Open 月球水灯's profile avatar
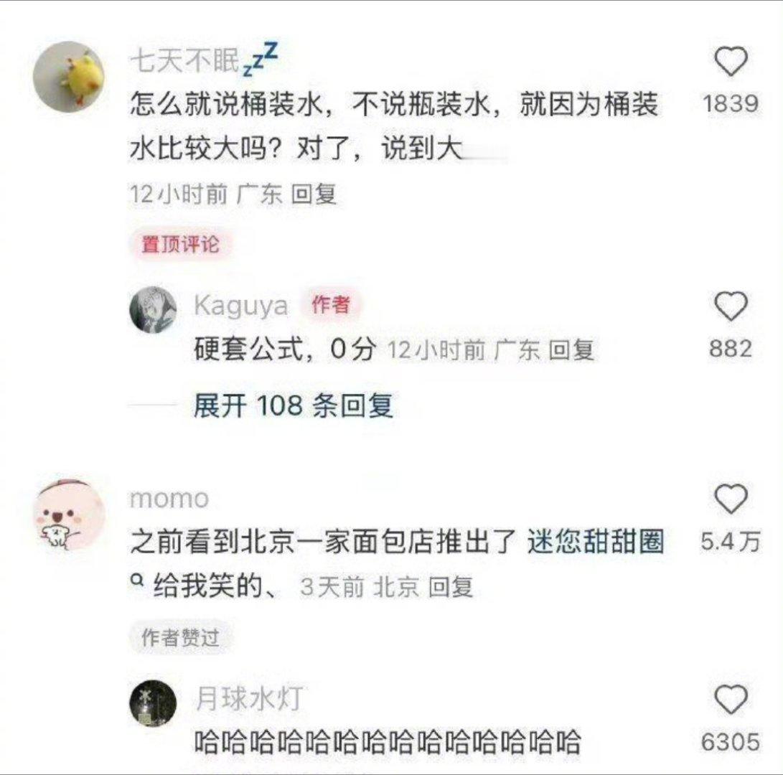Screen dimensions: 783x775 (x=153, y=703)
